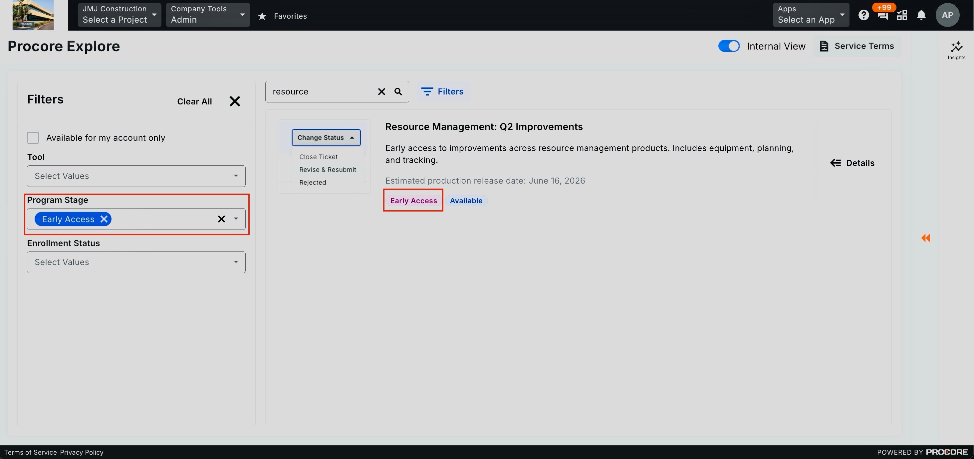
Task: Open JMJ Construction project selector
Action: point(119,15)
